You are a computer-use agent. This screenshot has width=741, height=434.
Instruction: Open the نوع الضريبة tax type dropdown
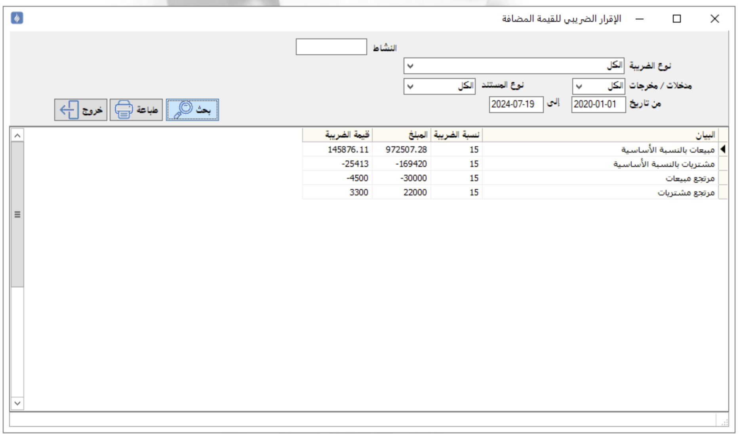[x=513, y=66]
